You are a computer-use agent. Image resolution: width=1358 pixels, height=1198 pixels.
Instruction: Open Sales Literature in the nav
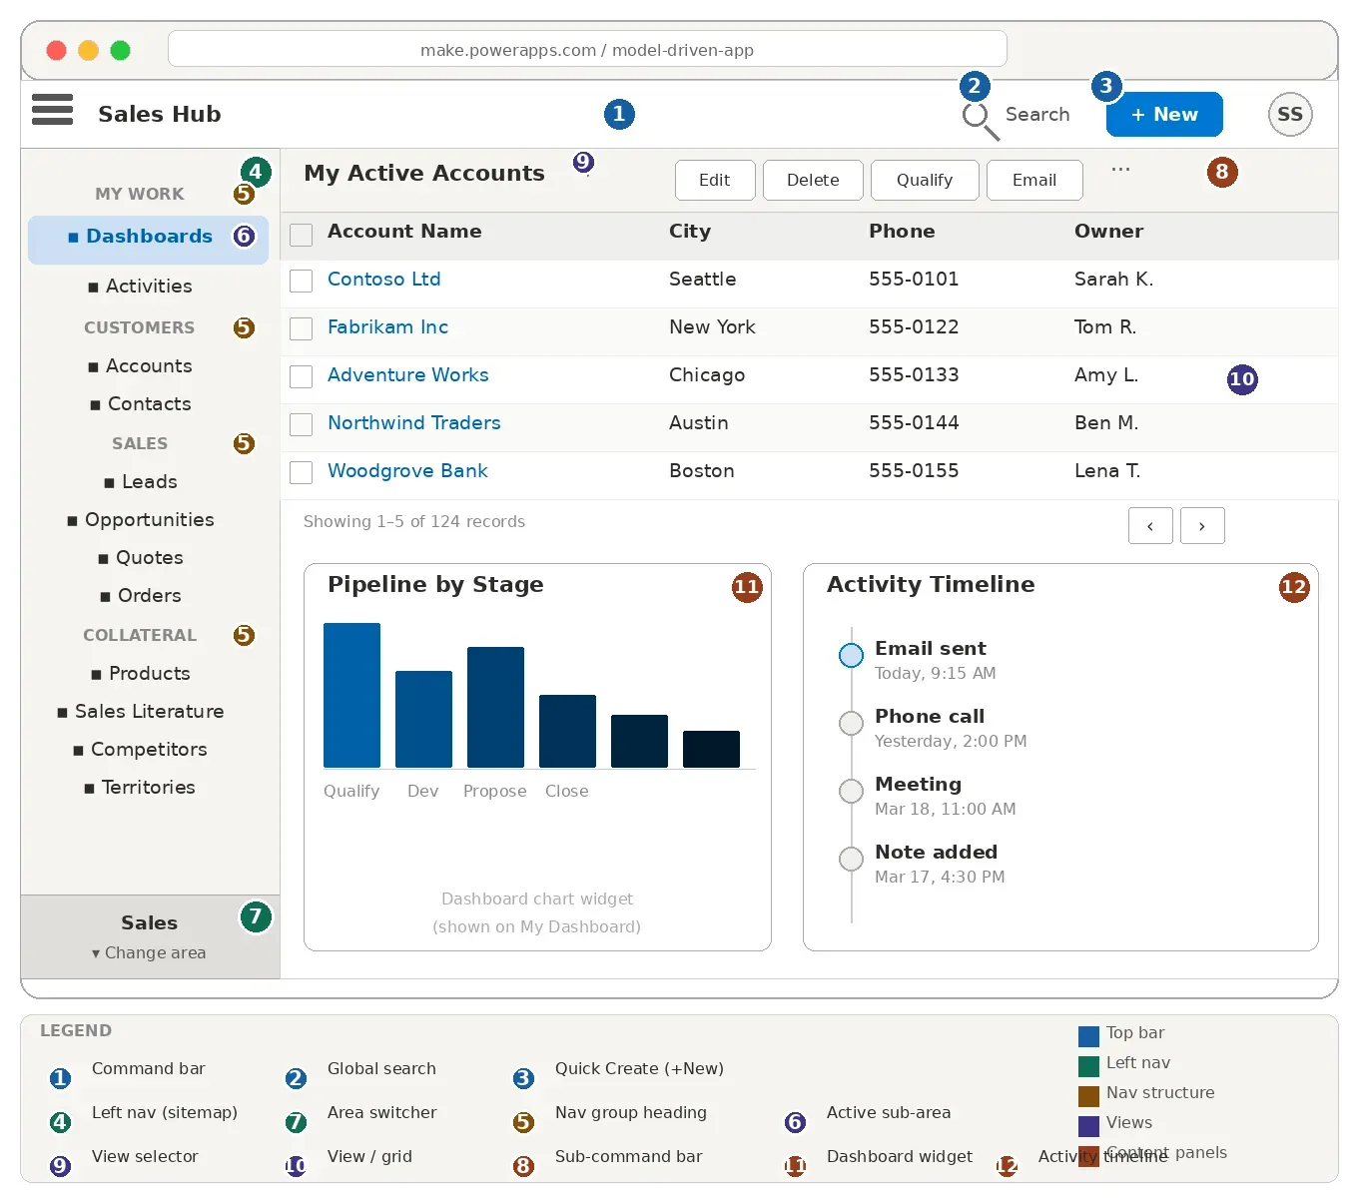click(140, 712)
